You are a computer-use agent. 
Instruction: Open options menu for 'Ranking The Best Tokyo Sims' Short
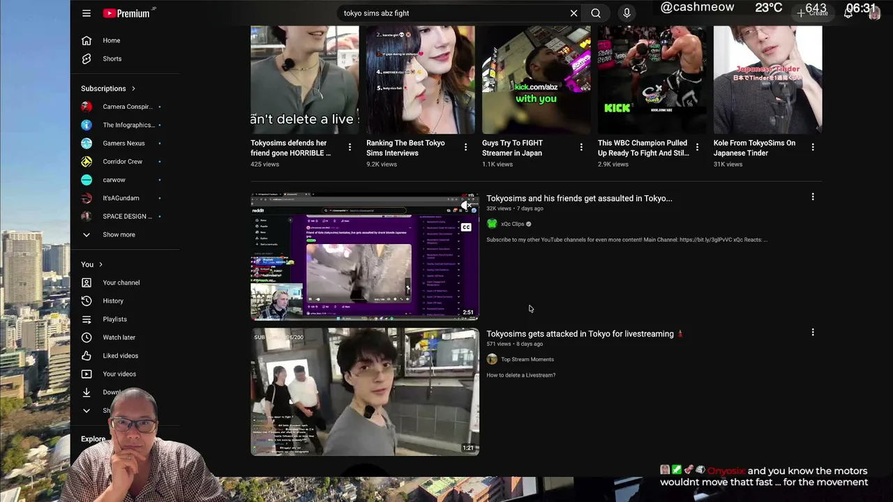(x=465, y=146)
